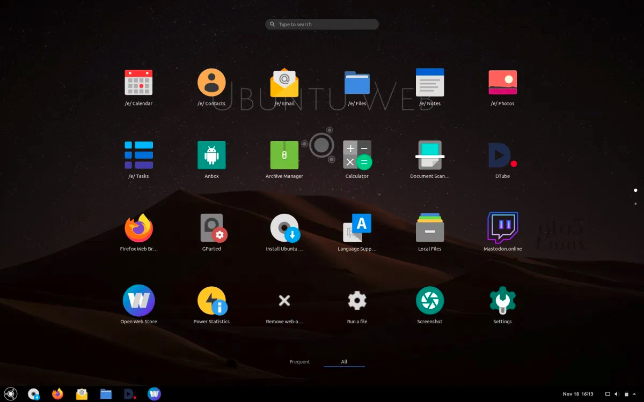The height and width of the screenshot is (402, 644).
Task: Open Firefox from the taskbar
Action: tap(57, 394)
